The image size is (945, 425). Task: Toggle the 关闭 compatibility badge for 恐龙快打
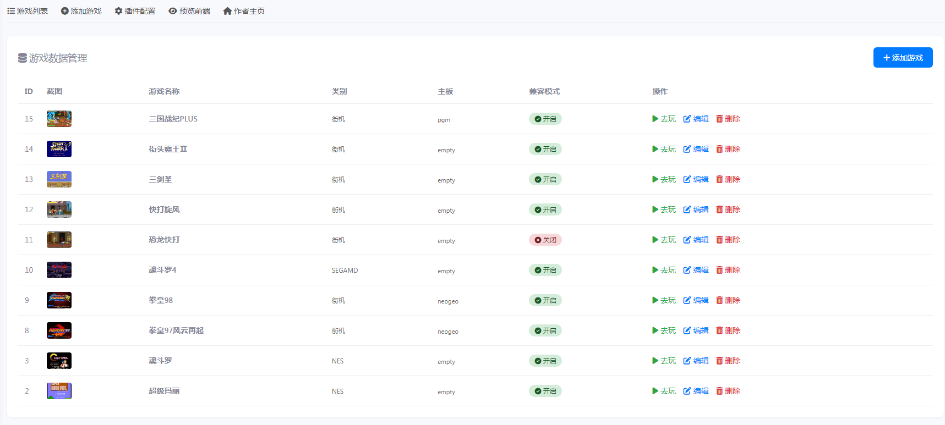click(x=545, y=240)
